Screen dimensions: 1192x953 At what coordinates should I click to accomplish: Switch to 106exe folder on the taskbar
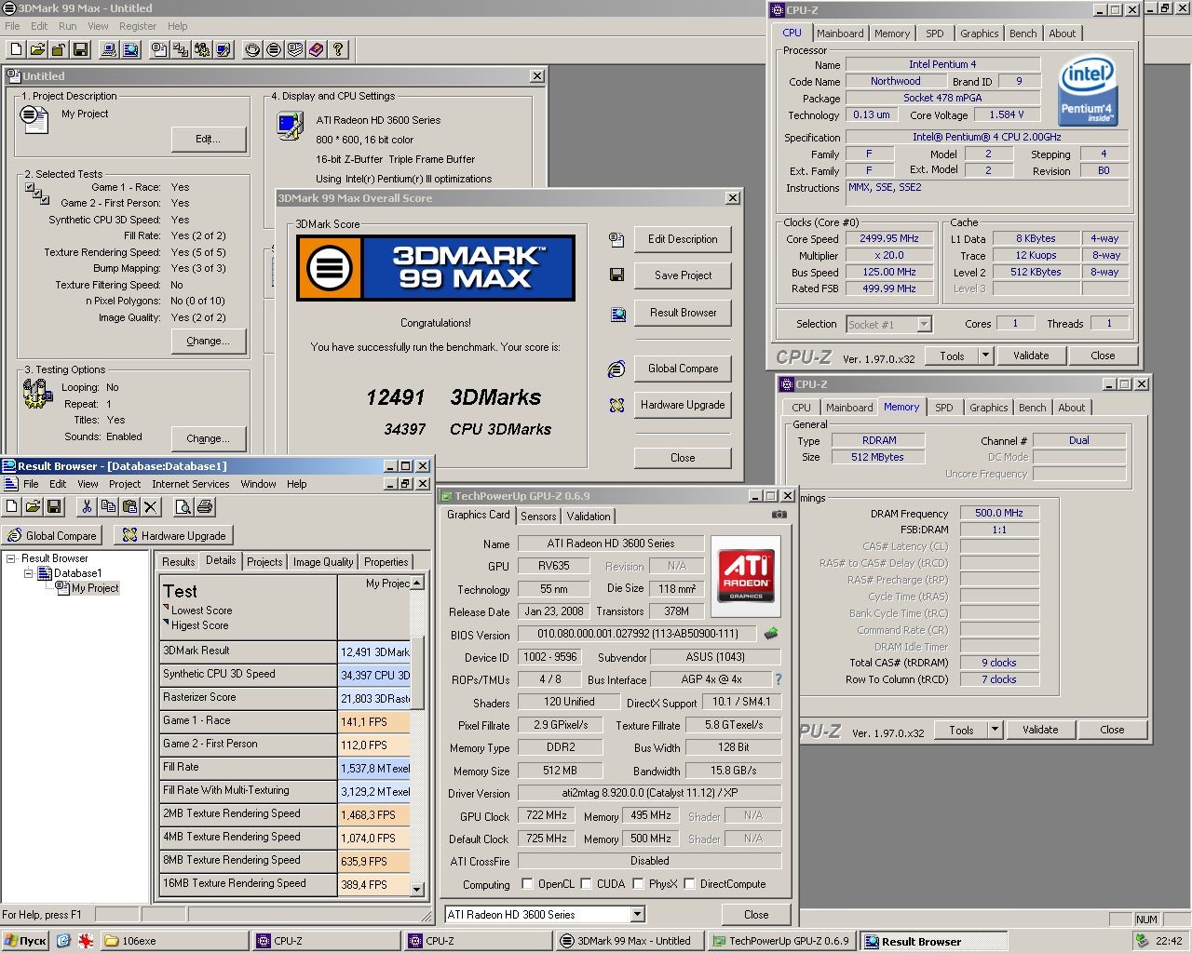click(x=174, y=941)
